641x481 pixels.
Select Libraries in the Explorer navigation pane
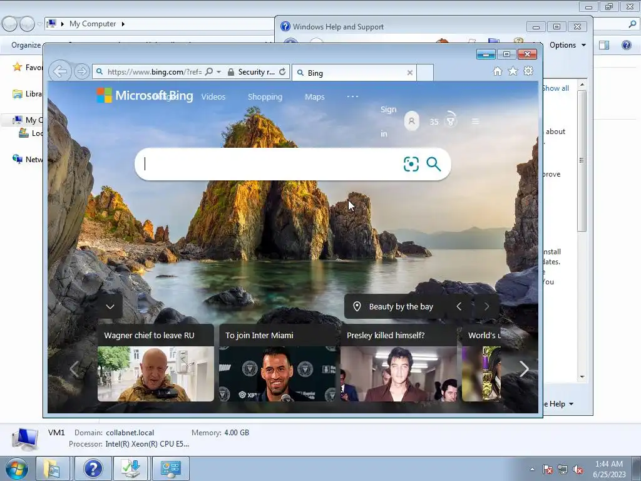click(x=27, y=94)
